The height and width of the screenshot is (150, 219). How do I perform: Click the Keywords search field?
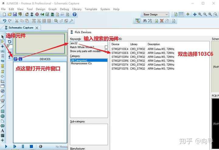pos(89,43)
